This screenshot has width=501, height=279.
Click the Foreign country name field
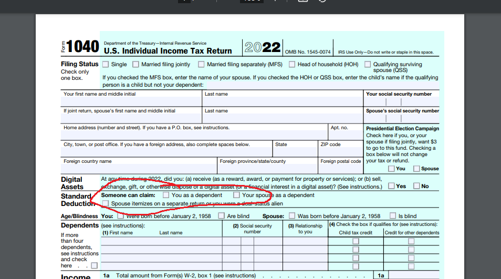tap(139, 169)
